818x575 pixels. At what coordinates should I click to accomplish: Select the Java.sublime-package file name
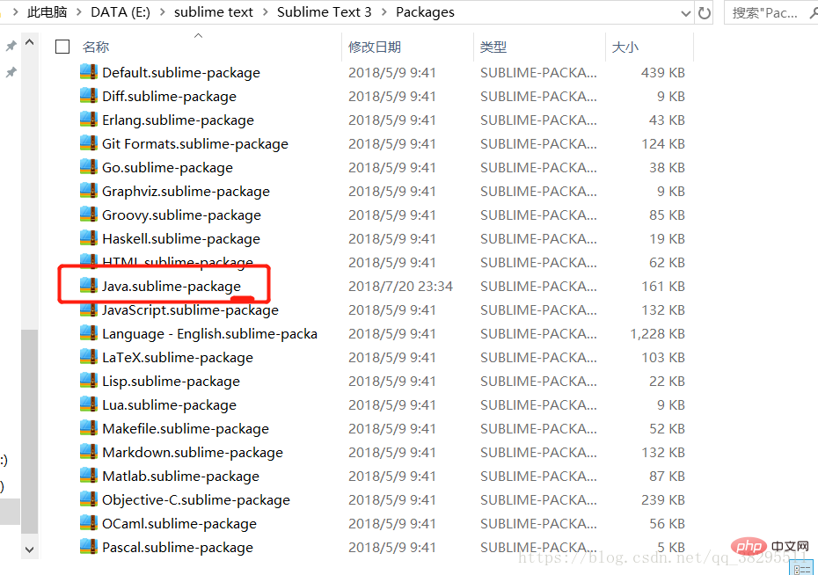coord(172,287)
